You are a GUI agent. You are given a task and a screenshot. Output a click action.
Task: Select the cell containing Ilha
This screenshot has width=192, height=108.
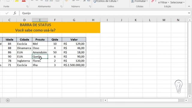[40, 65]
